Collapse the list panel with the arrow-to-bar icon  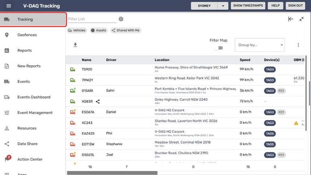(291, 19)
